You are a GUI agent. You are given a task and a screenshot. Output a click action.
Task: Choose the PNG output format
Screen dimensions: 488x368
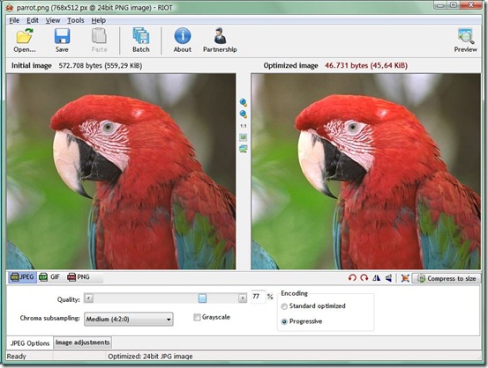point(79,276)
